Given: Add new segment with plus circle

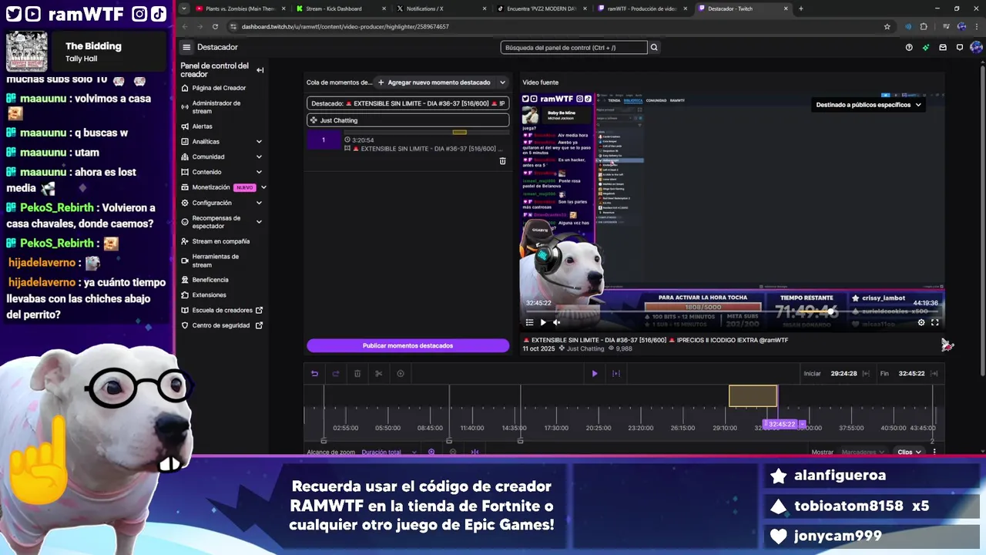Looking at the screenshot, I should tap(401, 374).
